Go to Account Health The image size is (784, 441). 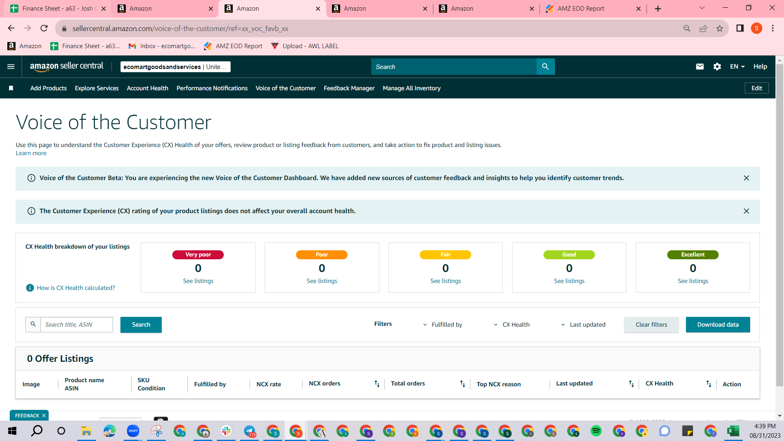point(147,88)
